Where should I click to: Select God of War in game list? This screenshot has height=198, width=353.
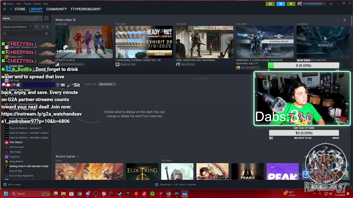coord(16,171)
